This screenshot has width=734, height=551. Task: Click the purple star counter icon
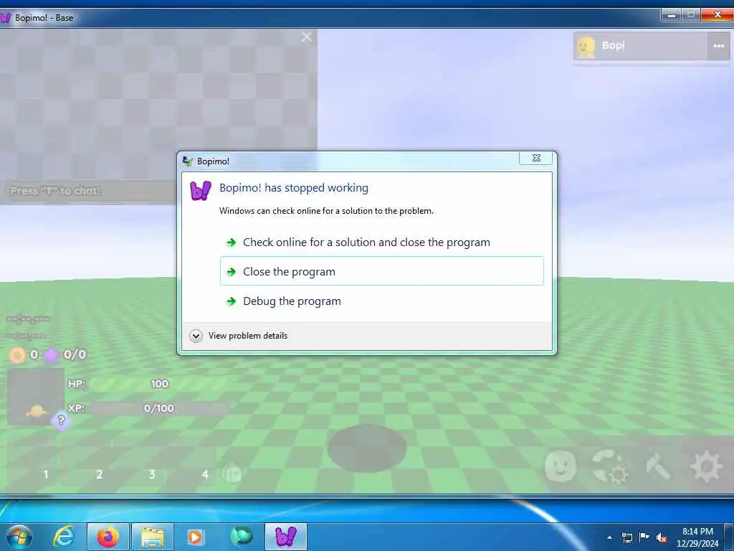coord(51,355)
